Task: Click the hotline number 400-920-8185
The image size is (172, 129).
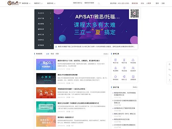Action: coord(123,3)
